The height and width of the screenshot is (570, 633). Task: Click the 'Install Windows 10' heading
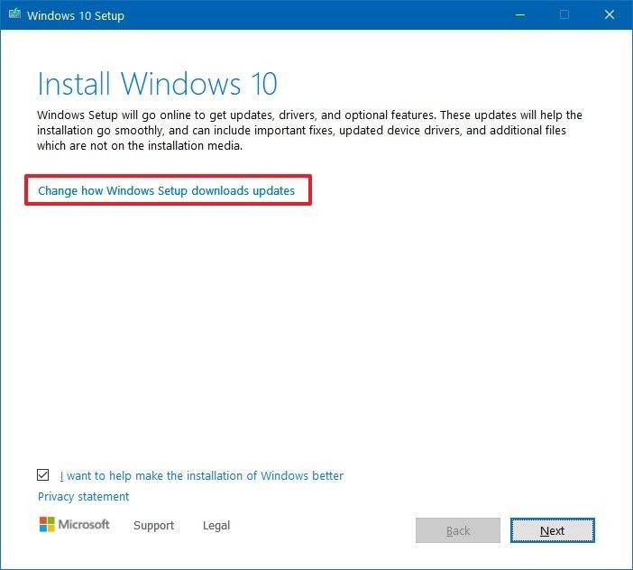pyautogui.click(x=157, y=84)
